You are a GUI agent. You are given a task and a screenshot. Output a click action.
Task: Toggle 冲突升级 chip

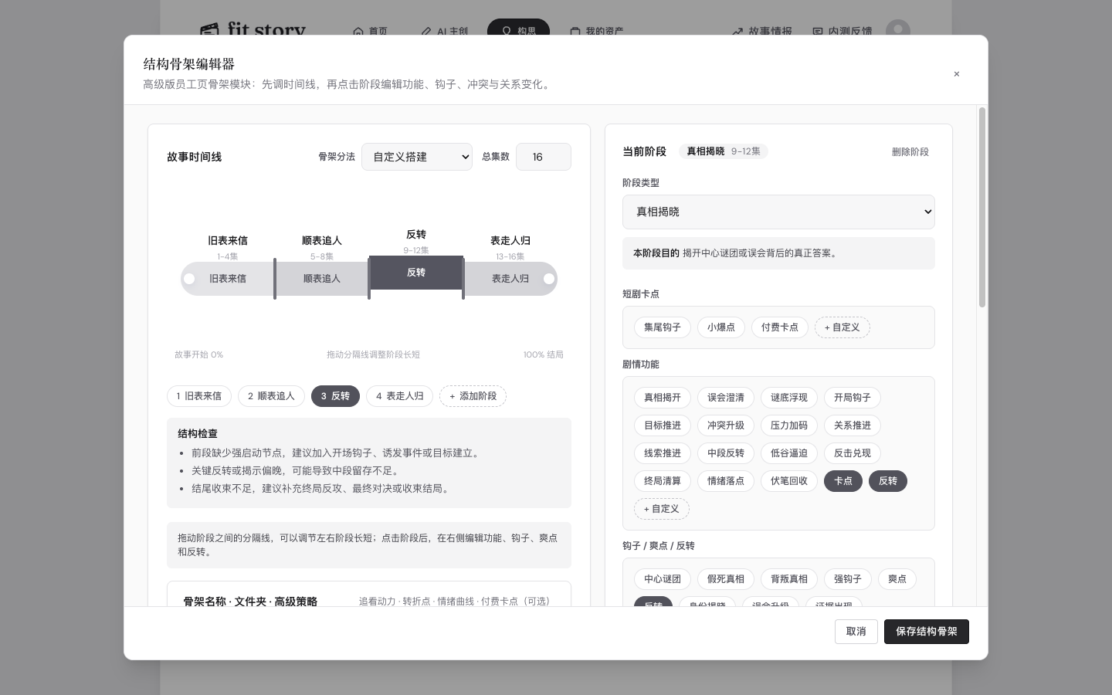pos(726,425)
